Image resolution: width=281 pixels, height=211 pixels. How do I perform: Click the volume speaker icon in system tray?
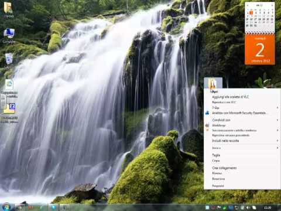point(248,207)
